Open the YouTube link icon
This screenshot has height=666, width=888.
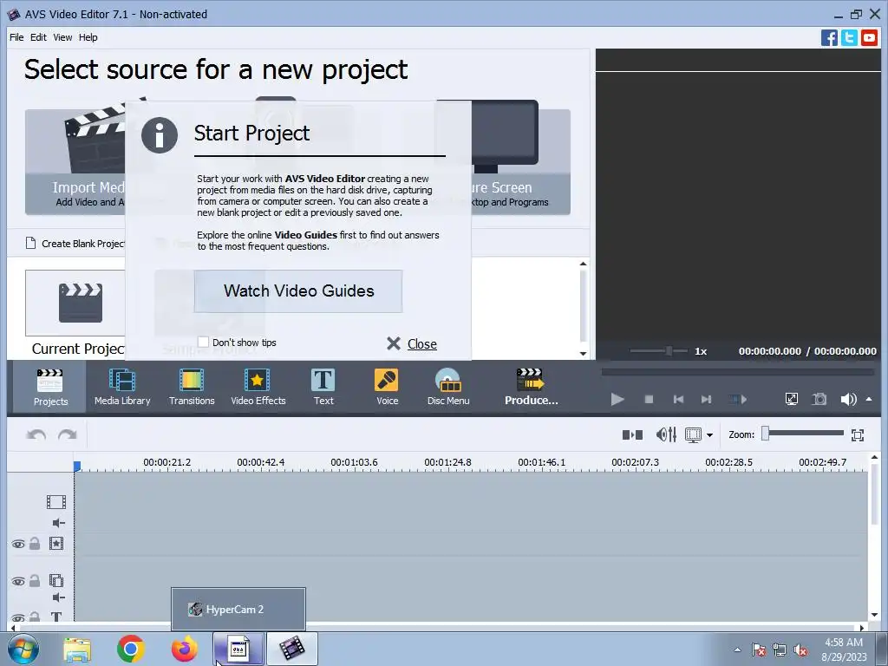869,38
